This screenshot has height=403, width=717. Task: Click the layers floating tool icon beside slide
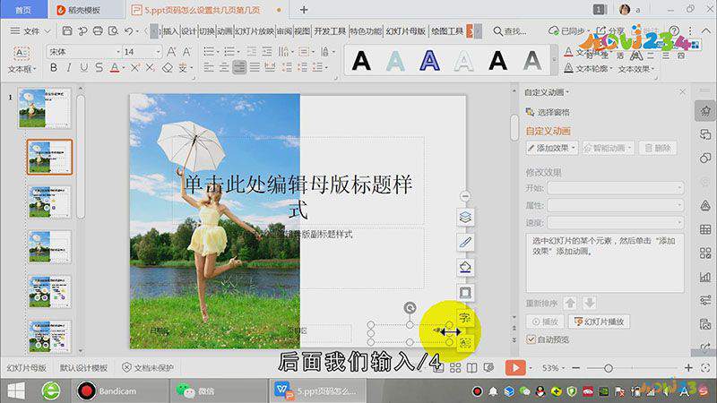465,217
